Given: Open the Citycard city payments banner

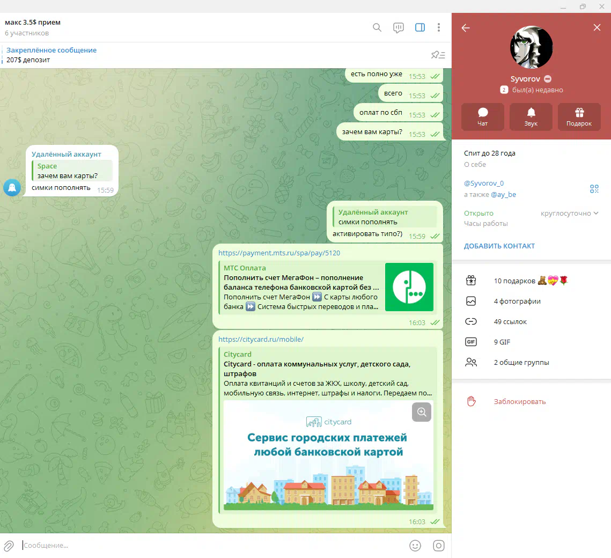Looking at the screenshot, I should [328, 456].
